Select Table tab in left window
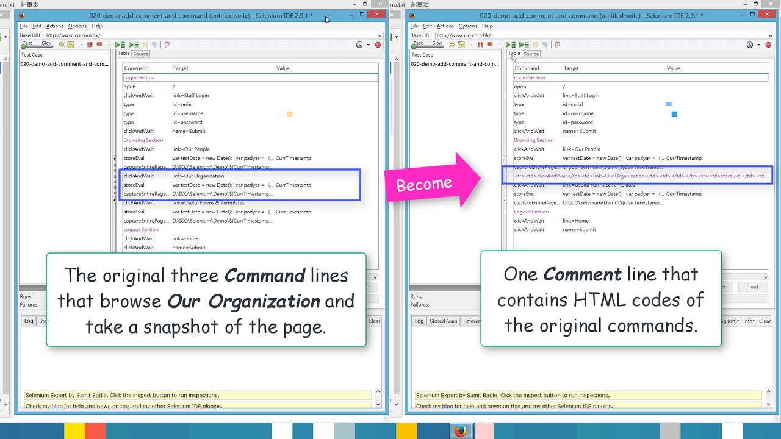781x439 pixels. point(124,53)
